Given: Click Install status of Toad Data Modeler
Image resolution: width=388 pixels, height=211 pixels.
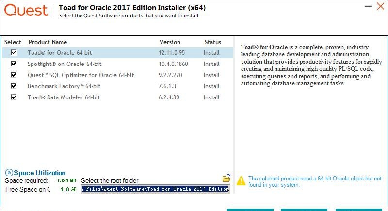Looking at the screenshot, I should [211, 97].
